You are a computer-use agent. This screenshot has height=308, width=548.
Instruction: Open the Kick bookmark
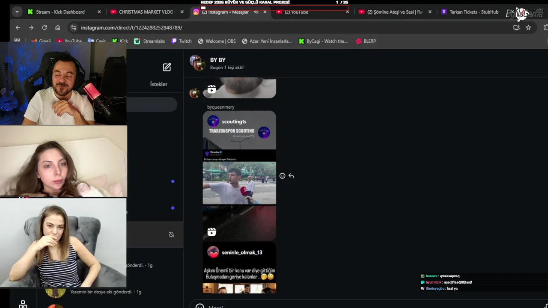[x=120, y=41]
